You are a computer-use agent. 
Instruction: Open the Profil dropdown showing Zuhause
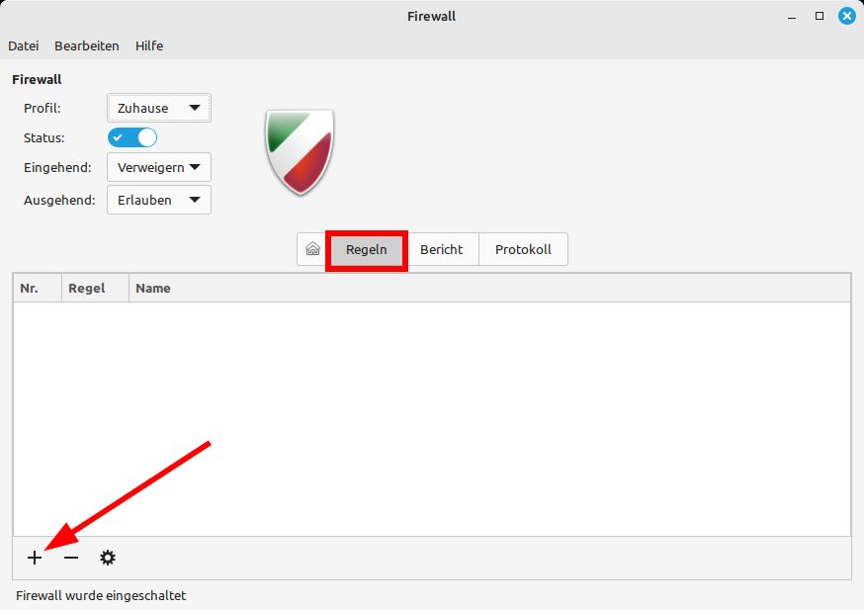158,108
